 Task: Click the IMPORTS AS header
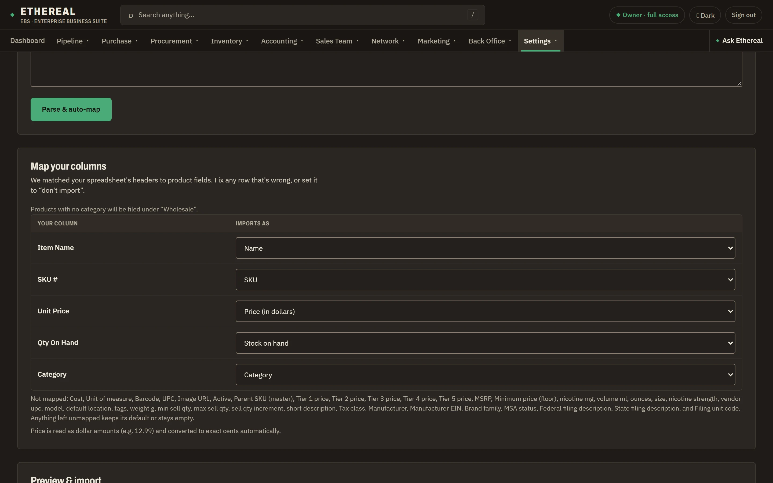pyautogui.click(x=252, y=223)
